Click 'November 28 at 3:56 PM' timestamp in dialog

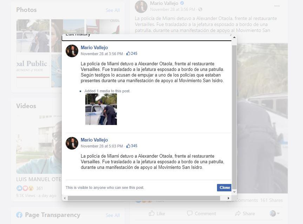tap(102, 54)
